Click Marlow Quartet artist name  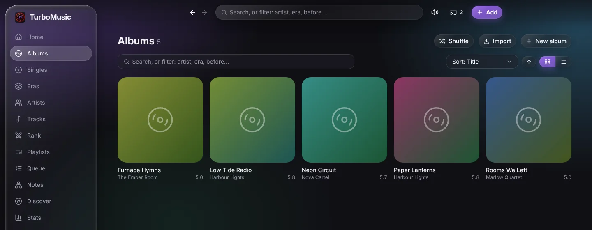coord(504,177)
